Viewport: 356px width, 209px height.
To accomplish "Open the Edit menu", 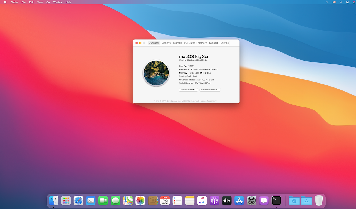I will (x=31, y=2).
